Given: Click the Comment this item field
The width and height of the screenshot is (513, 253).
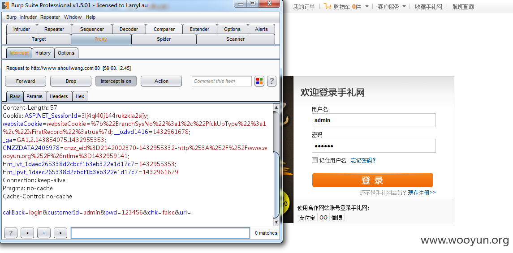Looking at the screenshot, I should click(x=222, y=81).
